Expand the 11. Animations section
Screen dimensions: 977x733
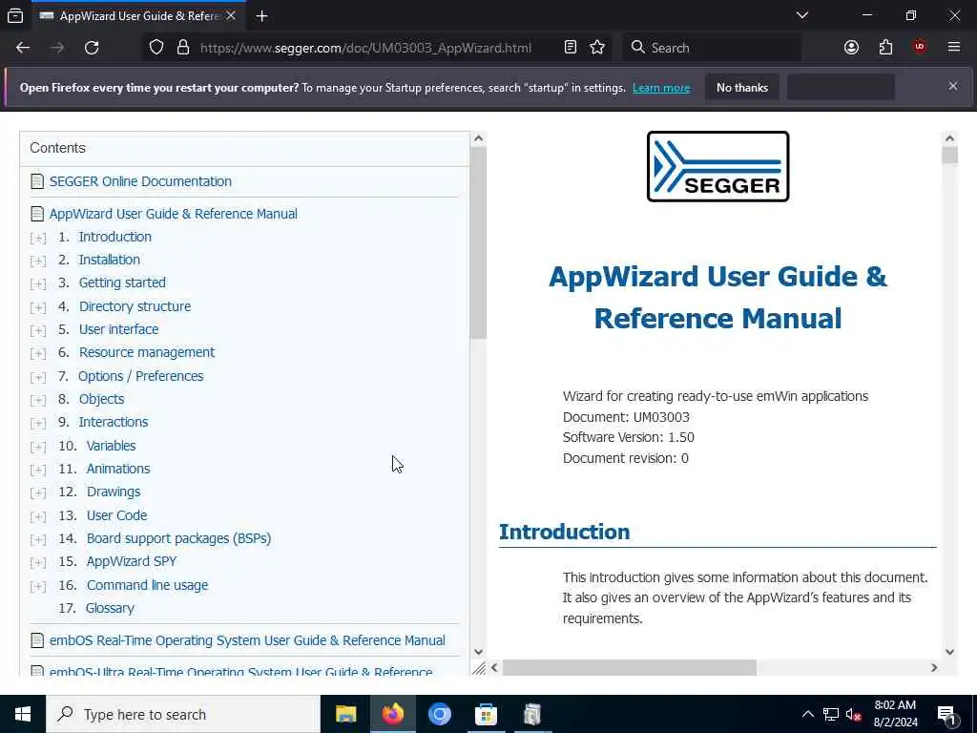pos(38,470)
